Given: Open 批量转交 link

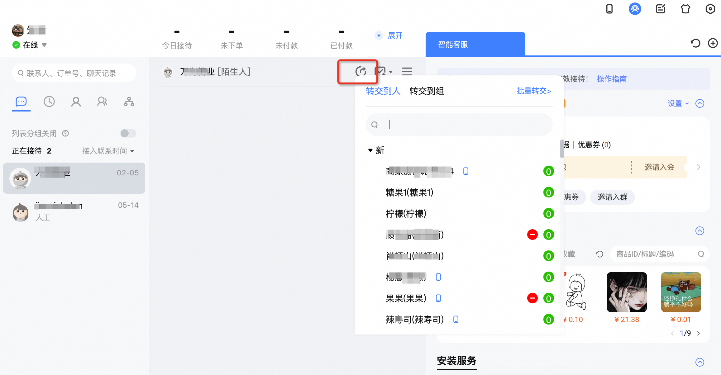Looking at the screenshot, I should pos(534,91).
